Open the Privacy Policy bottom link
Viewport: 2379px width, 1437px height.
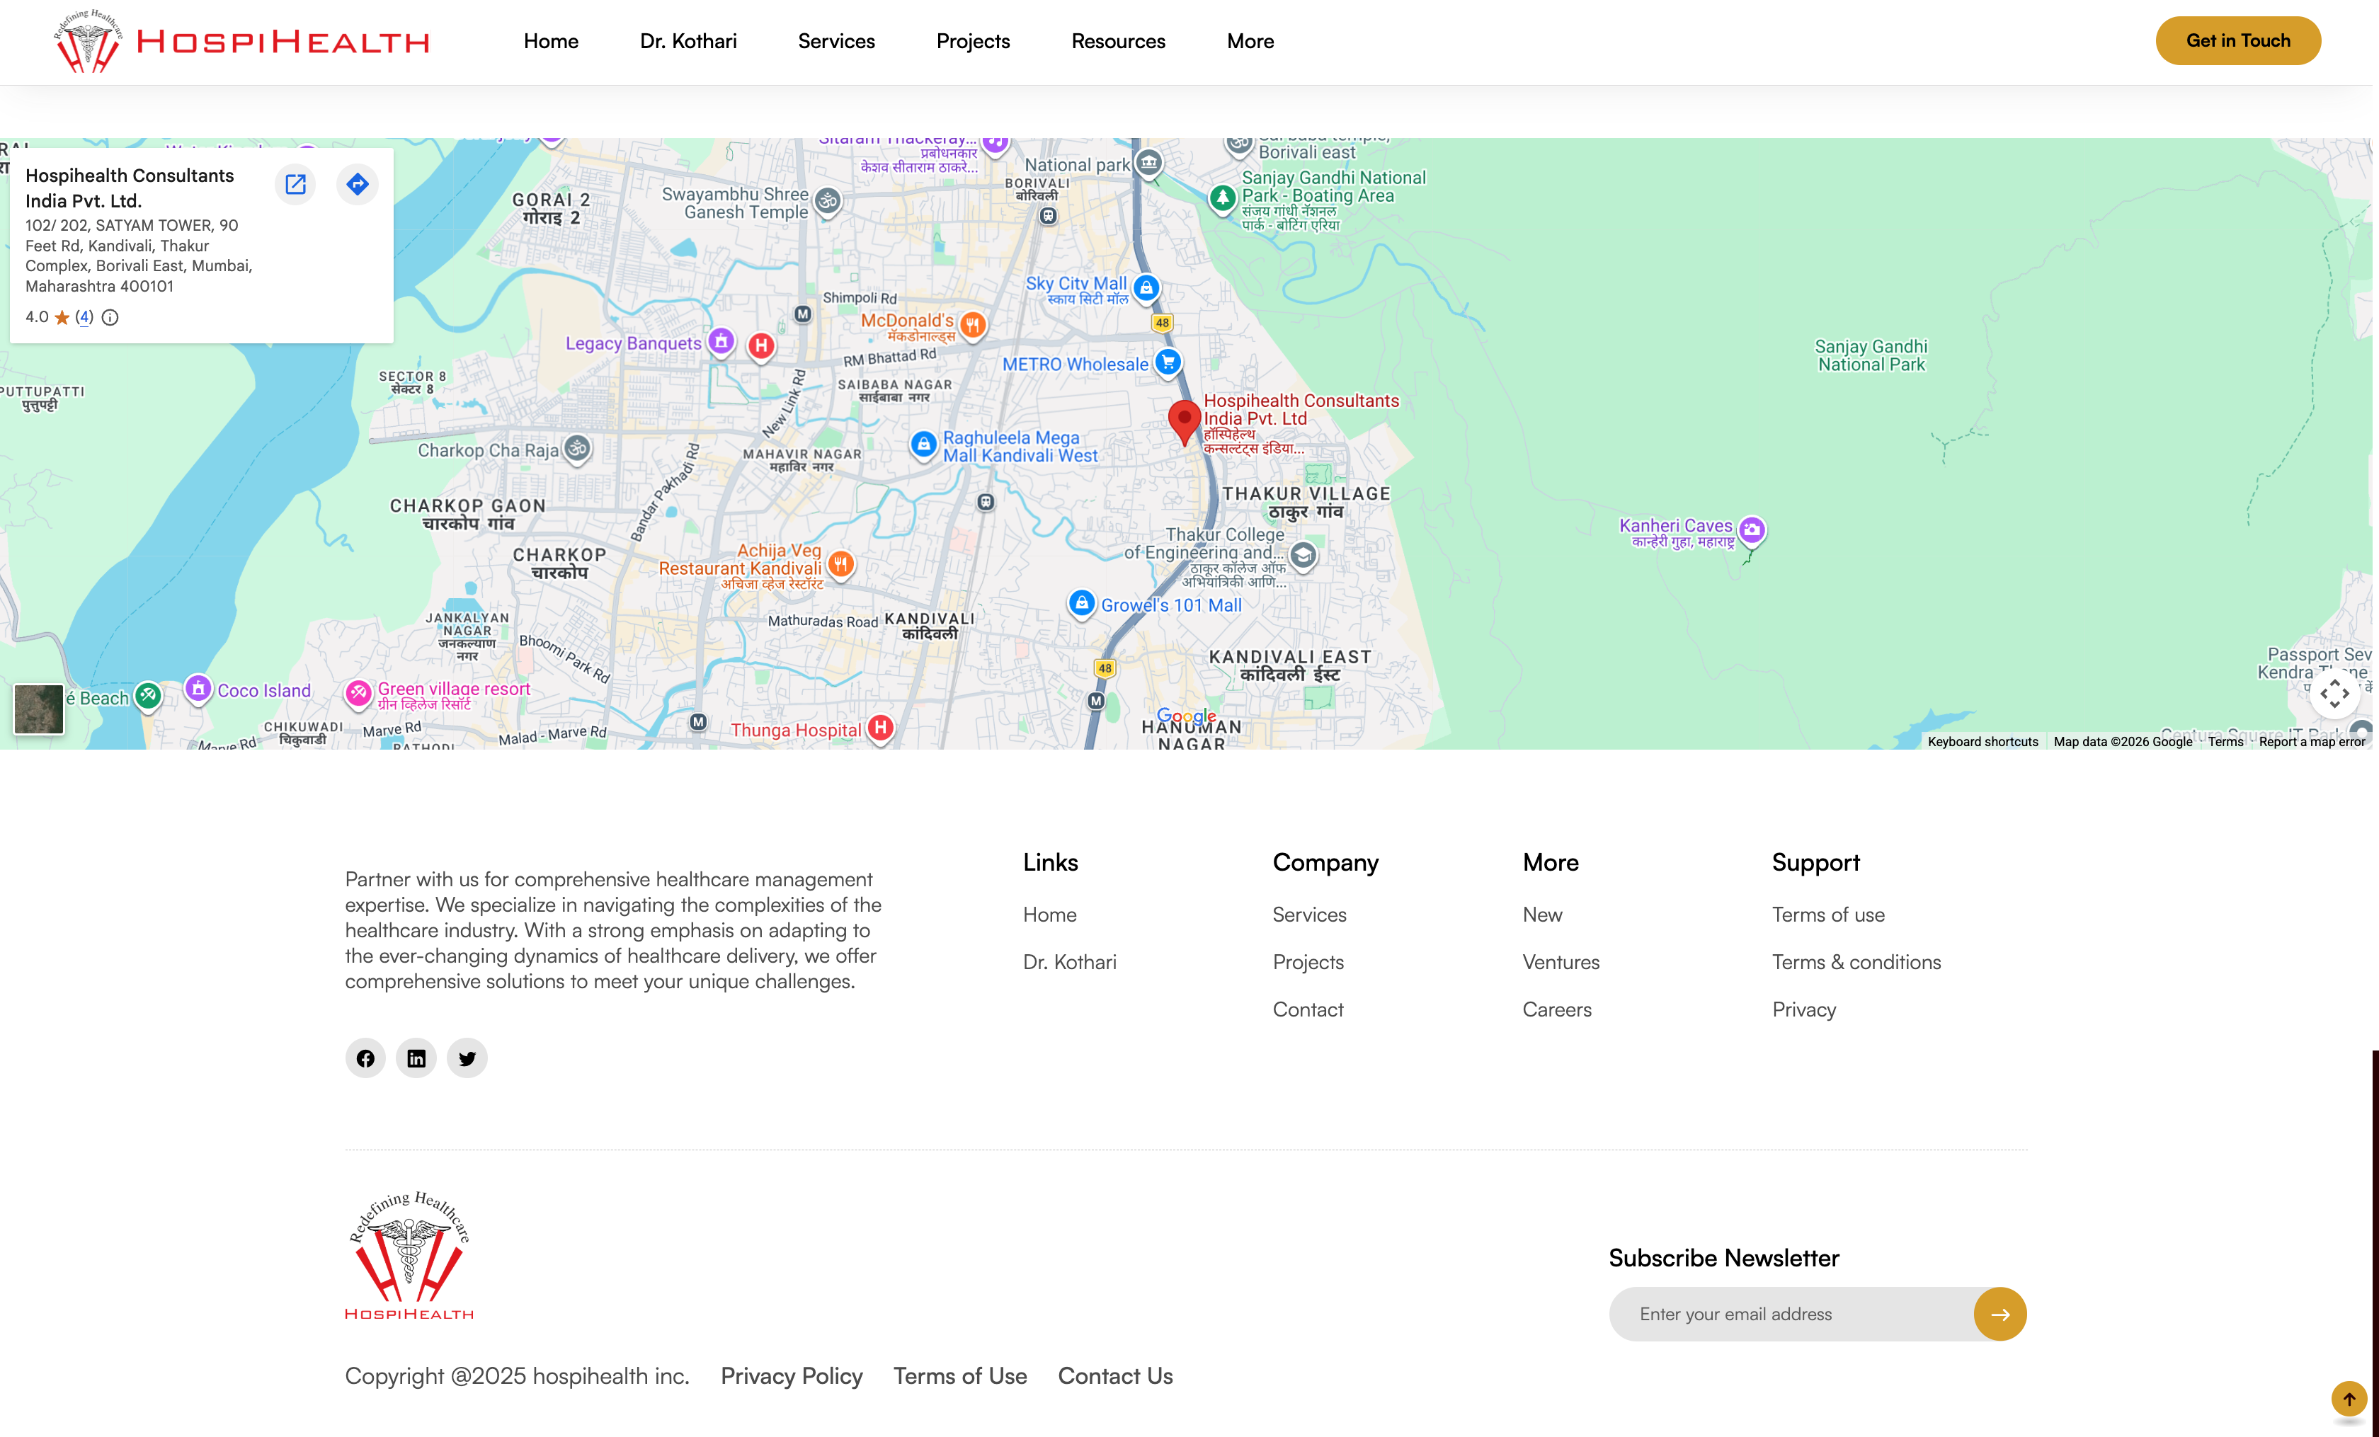click(792, 1376)
